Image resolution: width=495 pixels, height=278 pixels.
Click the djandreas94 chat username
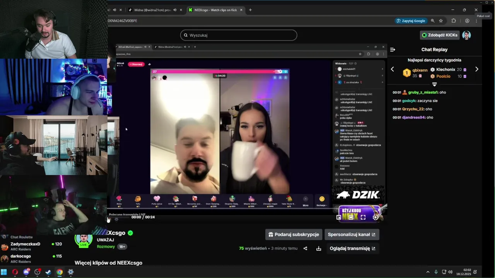coord(414,117)
